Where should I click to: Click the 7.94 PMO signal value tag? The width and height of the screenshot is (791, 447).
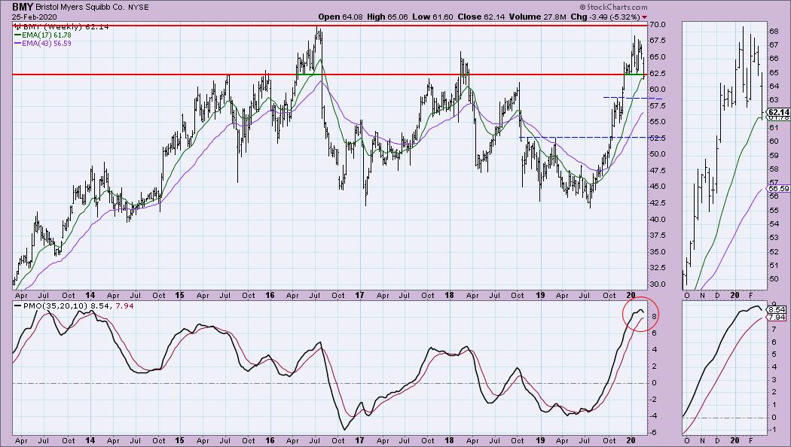775,318
